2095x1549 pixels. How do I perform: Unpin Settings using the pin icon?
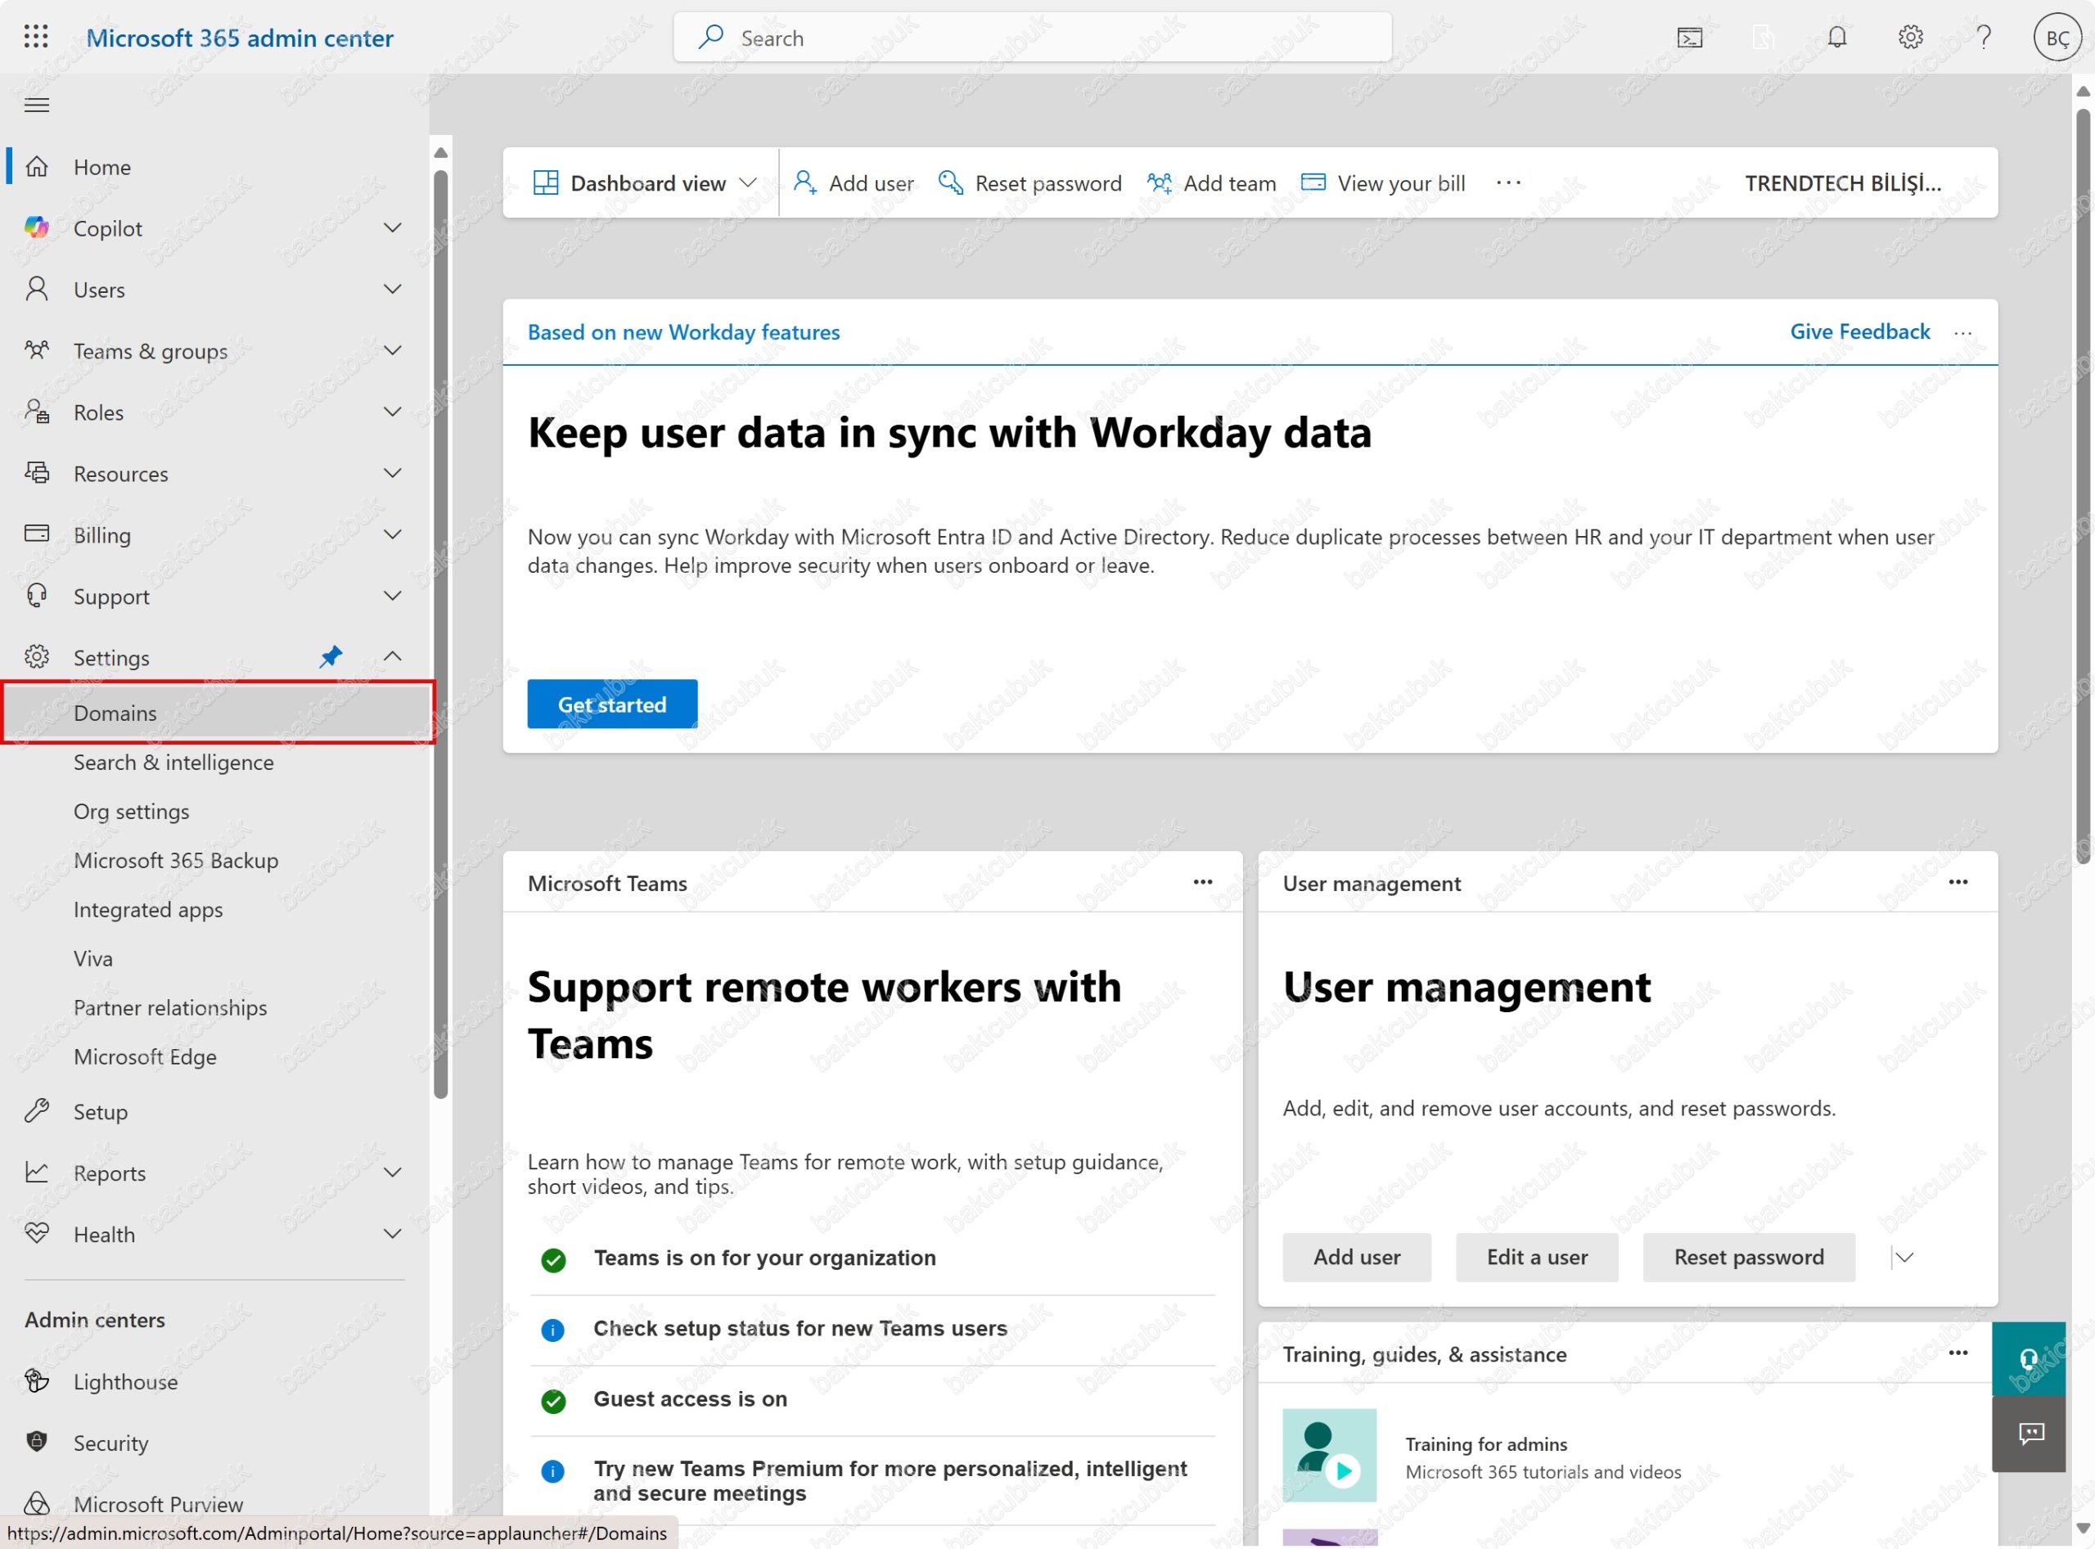pos(330,656)
